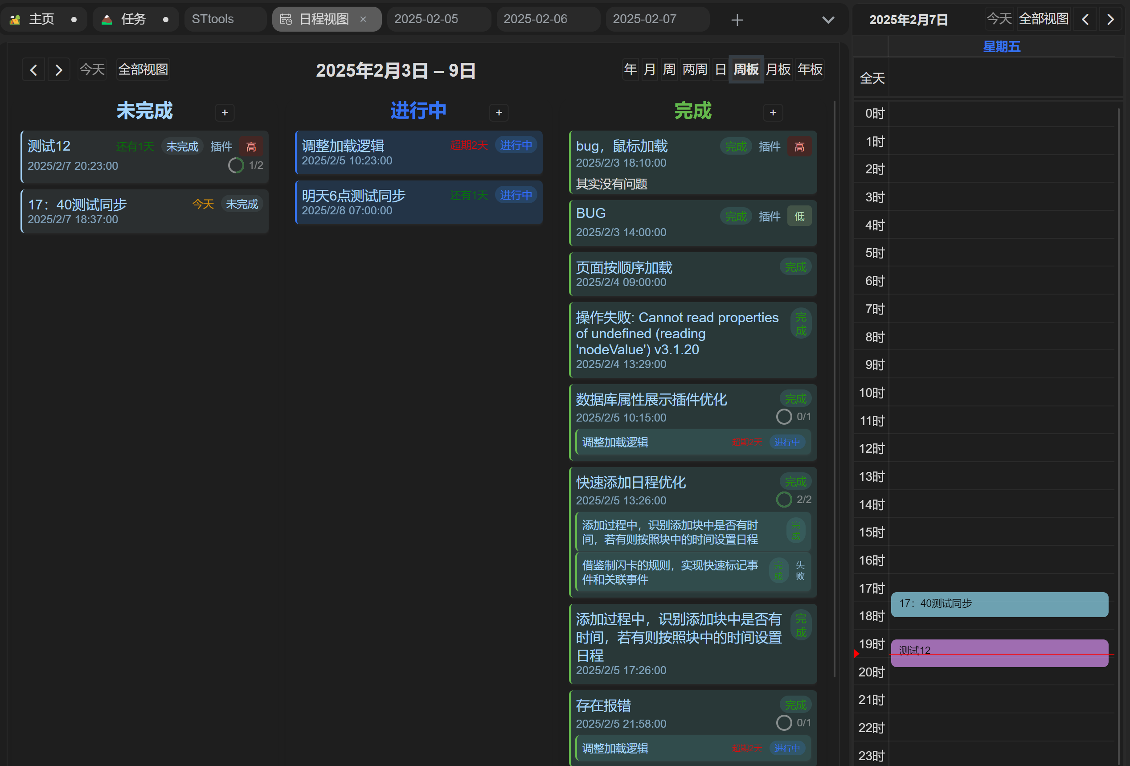The height and width of the screenshot is (766, 1130).
Task: Toggle progress circle on 数据库属性展示插件优化 card
Action: (x=783, y=417)
